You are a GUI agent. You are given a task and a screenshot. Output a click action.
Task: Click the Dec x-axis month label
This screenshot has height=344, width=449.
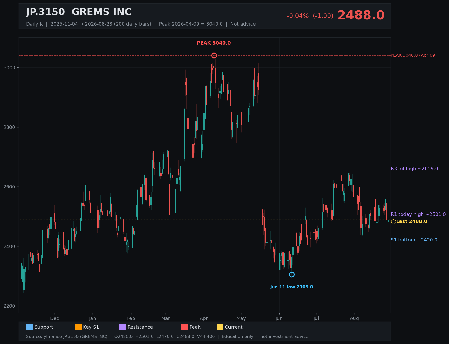tap(55, 318)
